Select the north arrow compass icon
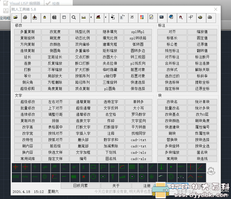 click(162, 168)
